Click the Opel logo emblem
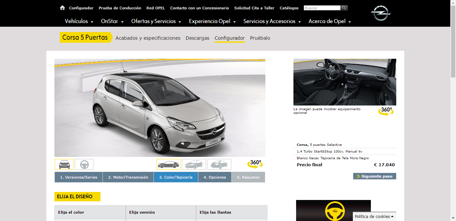Viewport: 456px width, 221px height. coord(381,13)
